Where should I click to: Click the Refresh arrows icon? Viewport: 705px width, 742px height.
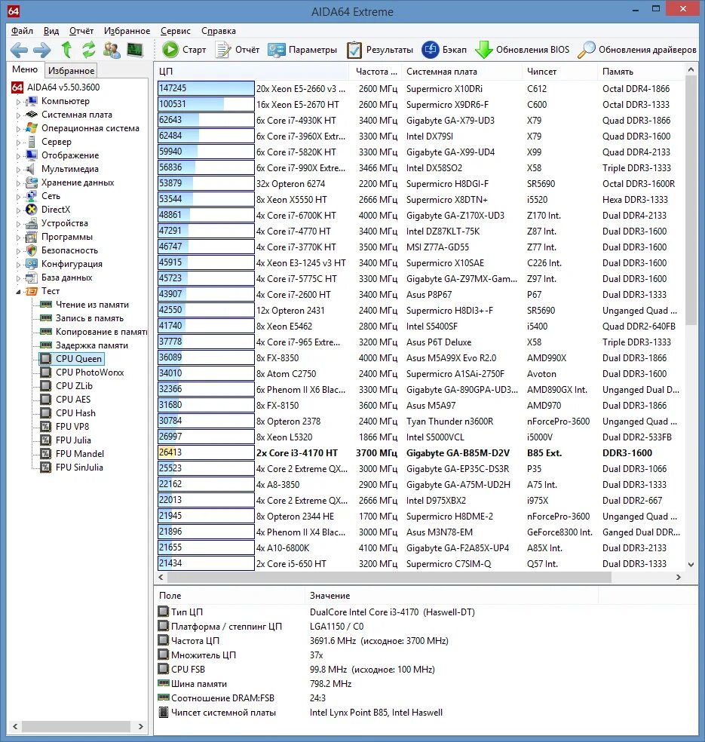pos(88,50)
